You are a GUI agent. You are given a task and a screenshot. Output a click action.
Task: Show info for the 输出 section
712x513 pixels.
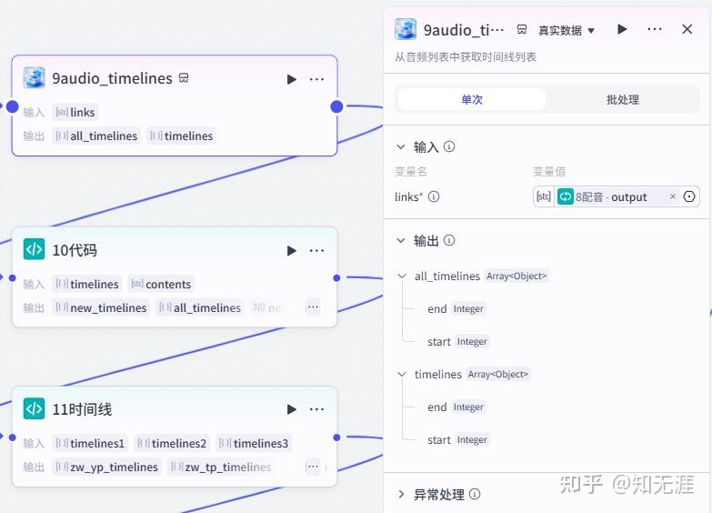click(x=449, y=240)
